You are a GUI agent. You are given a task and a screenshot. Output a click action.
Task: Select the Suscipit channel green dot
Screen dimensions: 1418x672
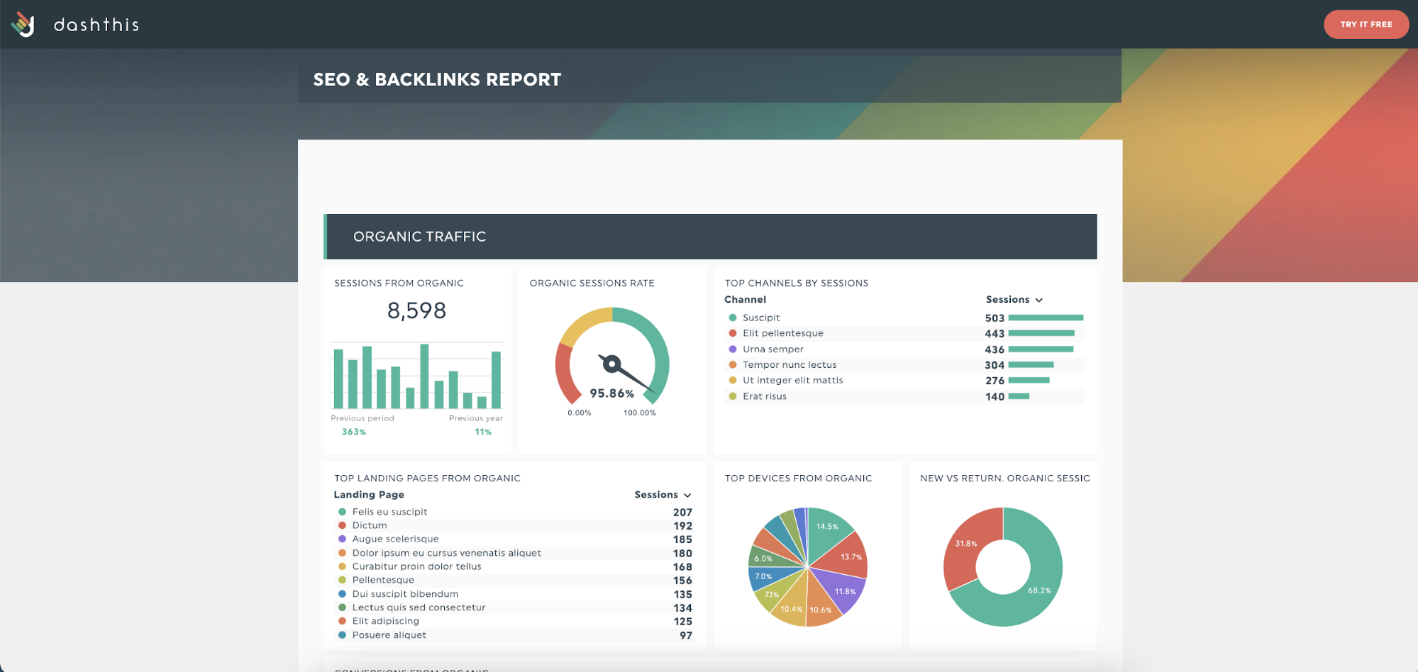pos(733,318)
